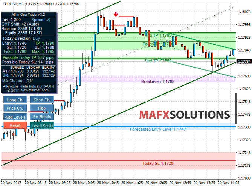The image size is (252, 187).
Task: Click the SL: 1.1720 value in panel
Action: [x=17, y=47]
